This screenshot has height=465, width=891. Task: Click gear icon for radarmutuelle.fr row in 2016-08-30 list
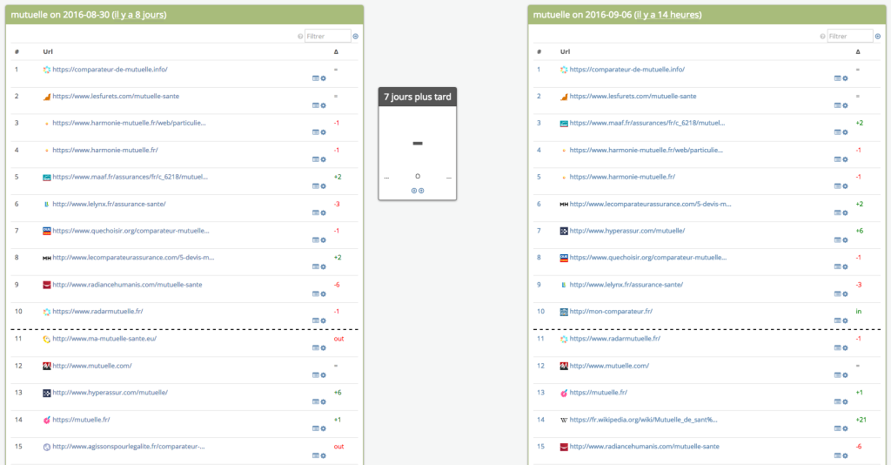324,320
